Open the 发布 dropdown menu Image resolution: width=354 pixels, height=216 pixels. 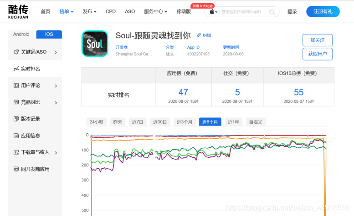[x=89, y=11]
